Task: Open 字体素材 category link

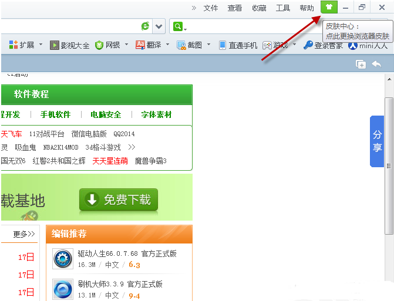Action: pyautogui.click(x=156, y=115)
